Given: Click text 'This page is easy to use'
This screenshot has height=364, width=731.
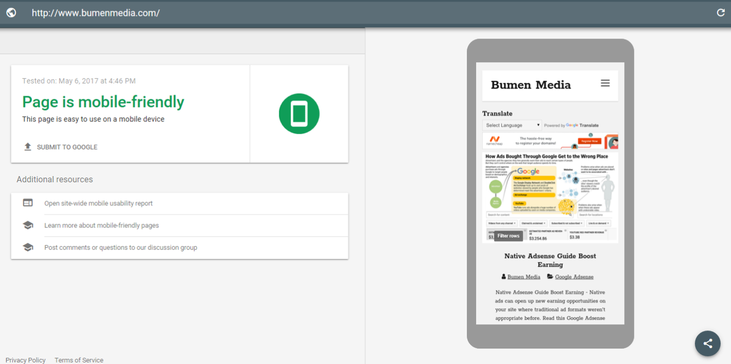Looking at the screenshot, I should tap(93, 119).
